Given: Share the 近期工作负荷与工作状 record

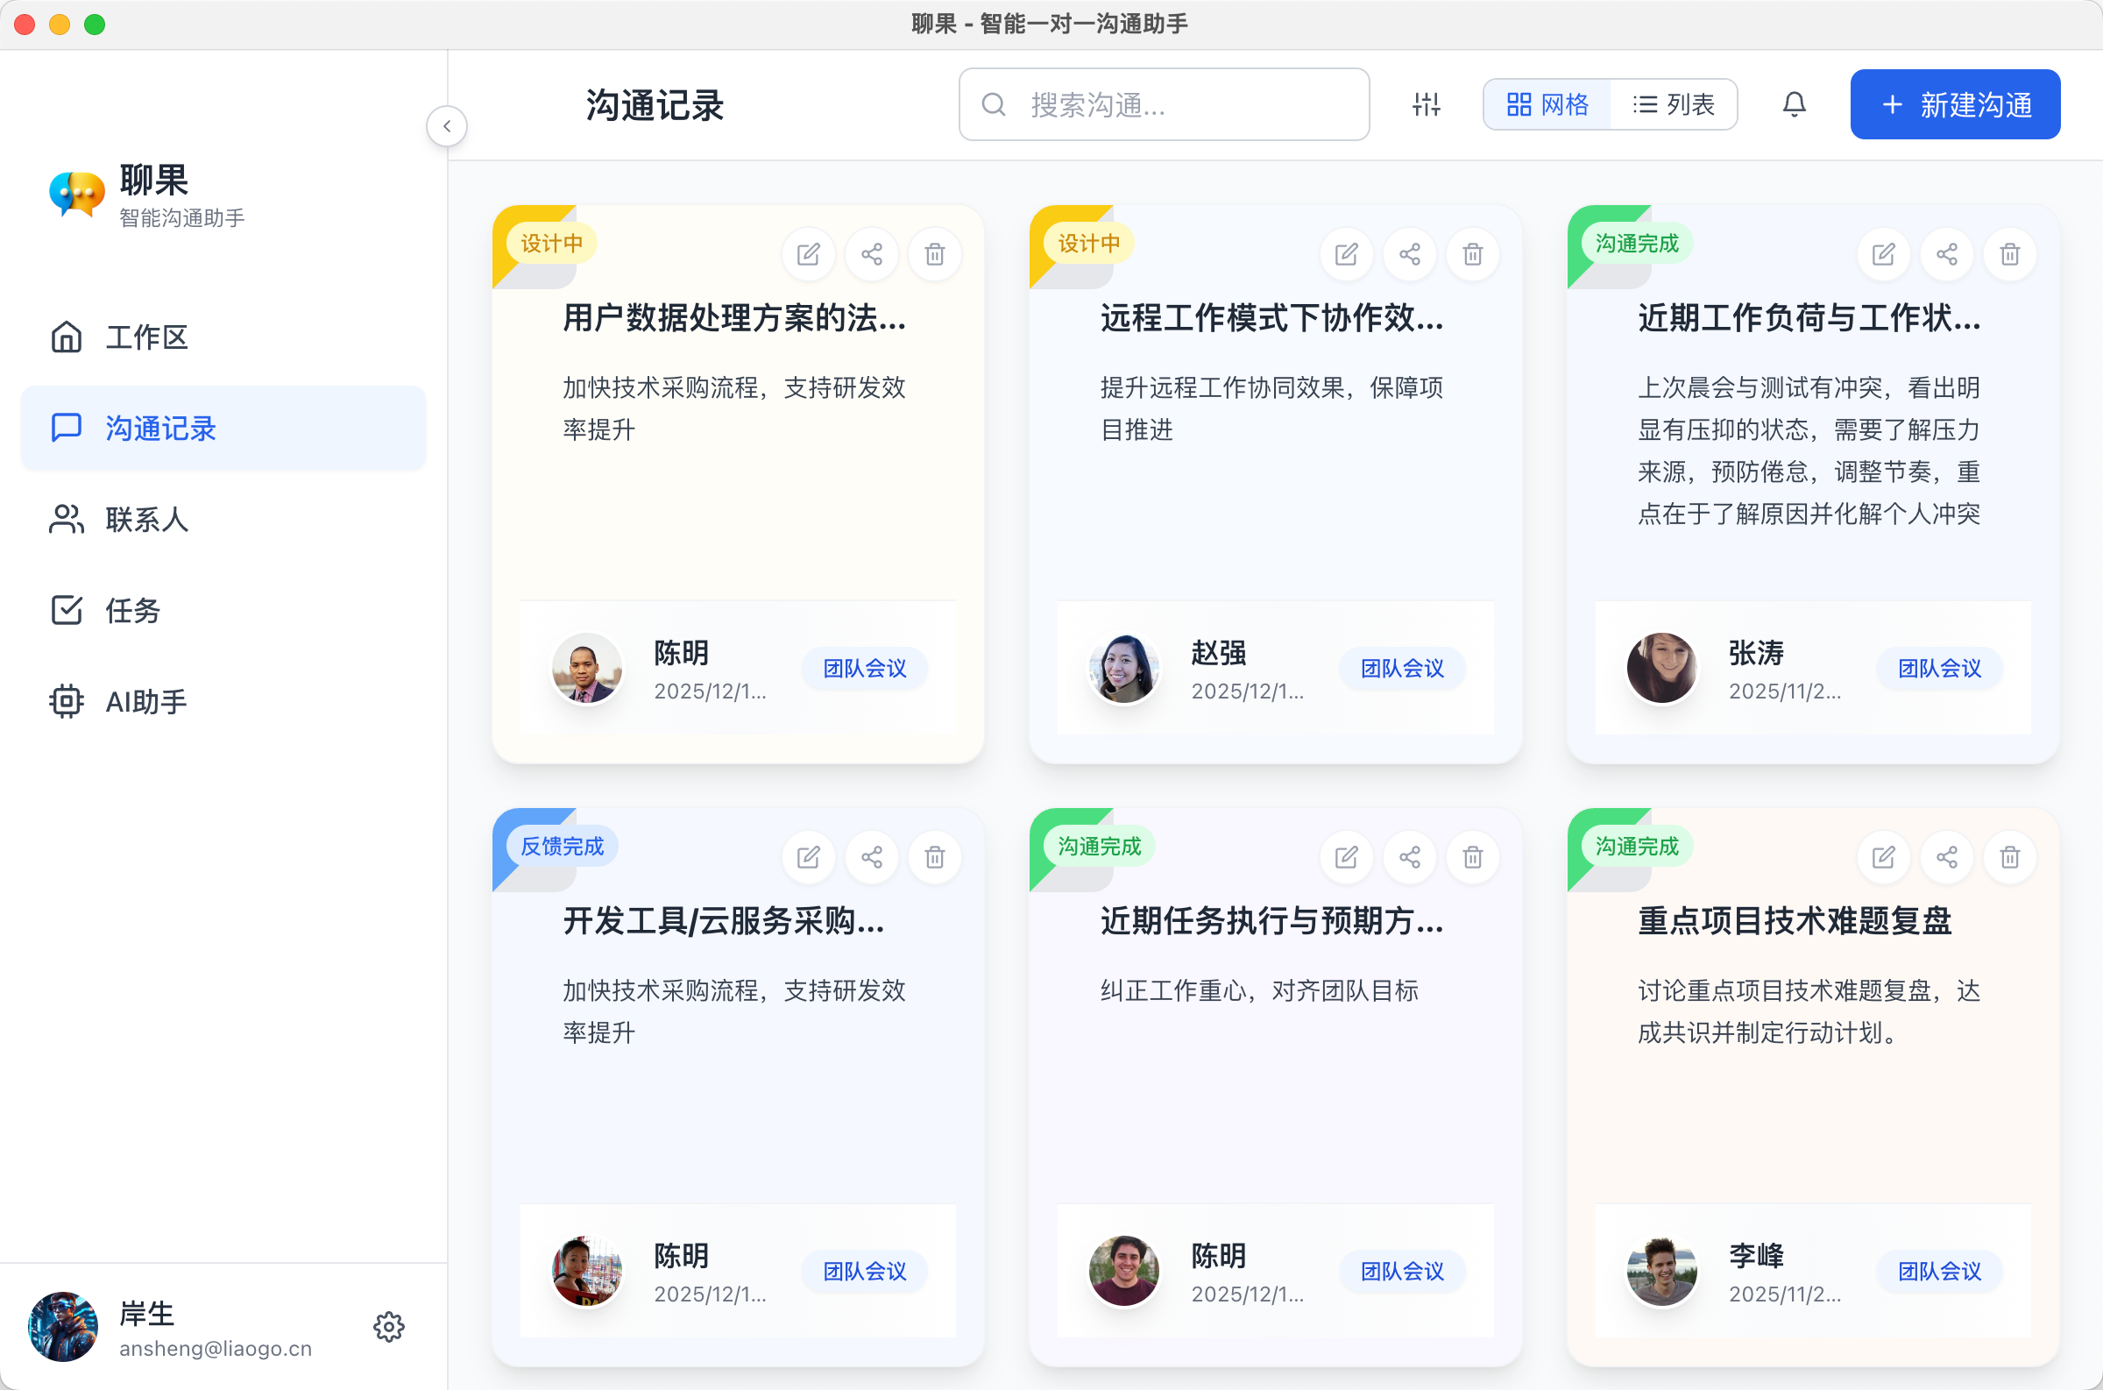Looking at the screenshot, I should (1946, 253).
